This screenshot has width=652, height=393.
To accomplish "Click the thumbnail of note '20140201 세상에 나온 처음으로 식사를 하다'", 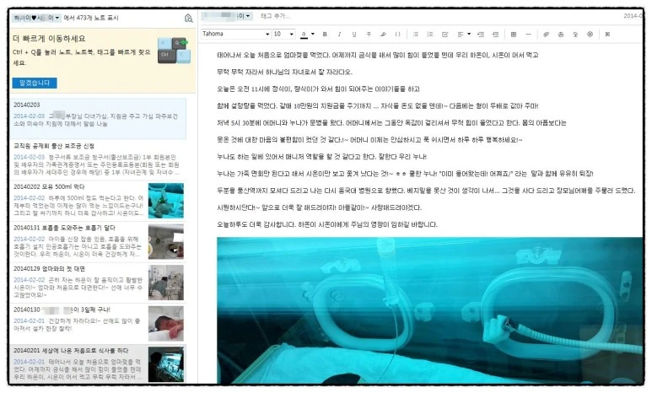I will click(166, 364).
